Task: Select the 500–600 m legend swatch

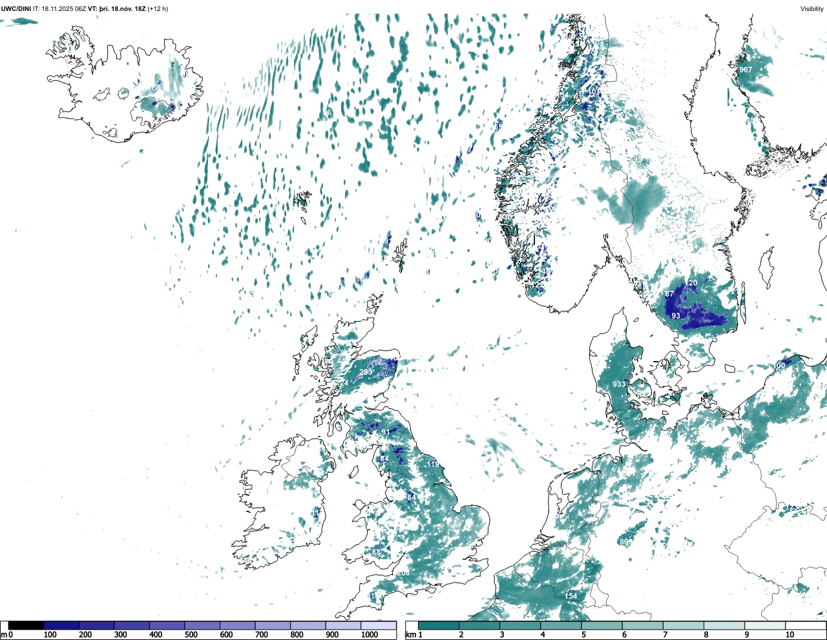Action: click(x=202, y=625)
